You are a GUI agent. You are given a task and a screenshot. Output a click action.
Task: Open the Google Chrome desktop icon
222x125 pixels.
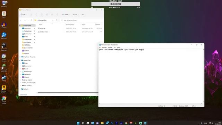pos(4,100)
